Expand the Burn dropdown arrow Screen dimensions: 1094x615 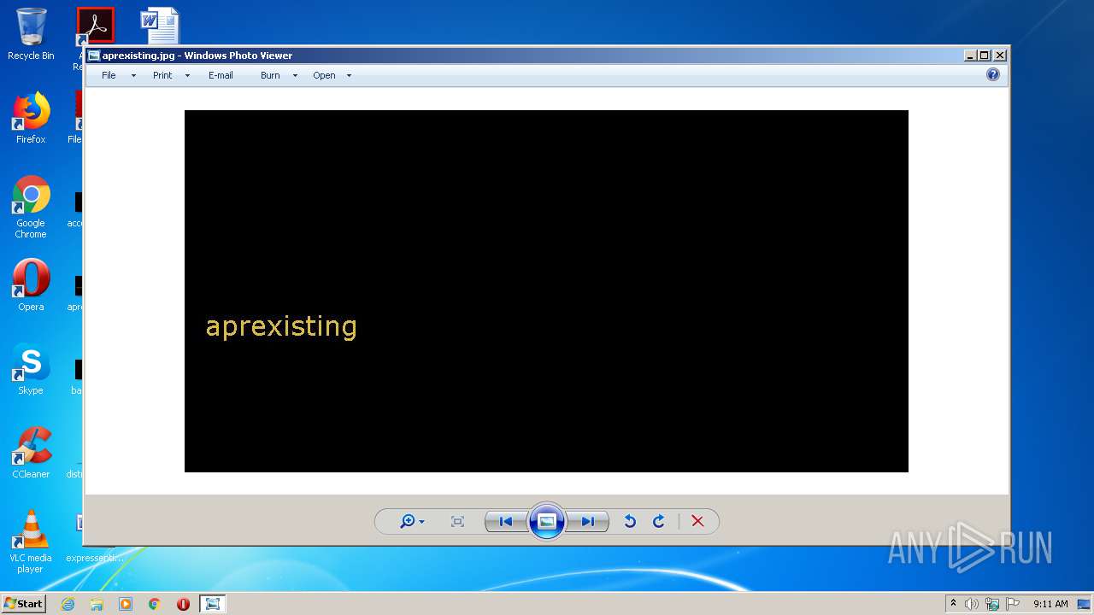[295, 76]
